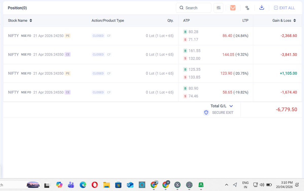Click buy price 125.35
Image resolution: width=304 pixels, height=191 pixels.
[x=194, y=69]
